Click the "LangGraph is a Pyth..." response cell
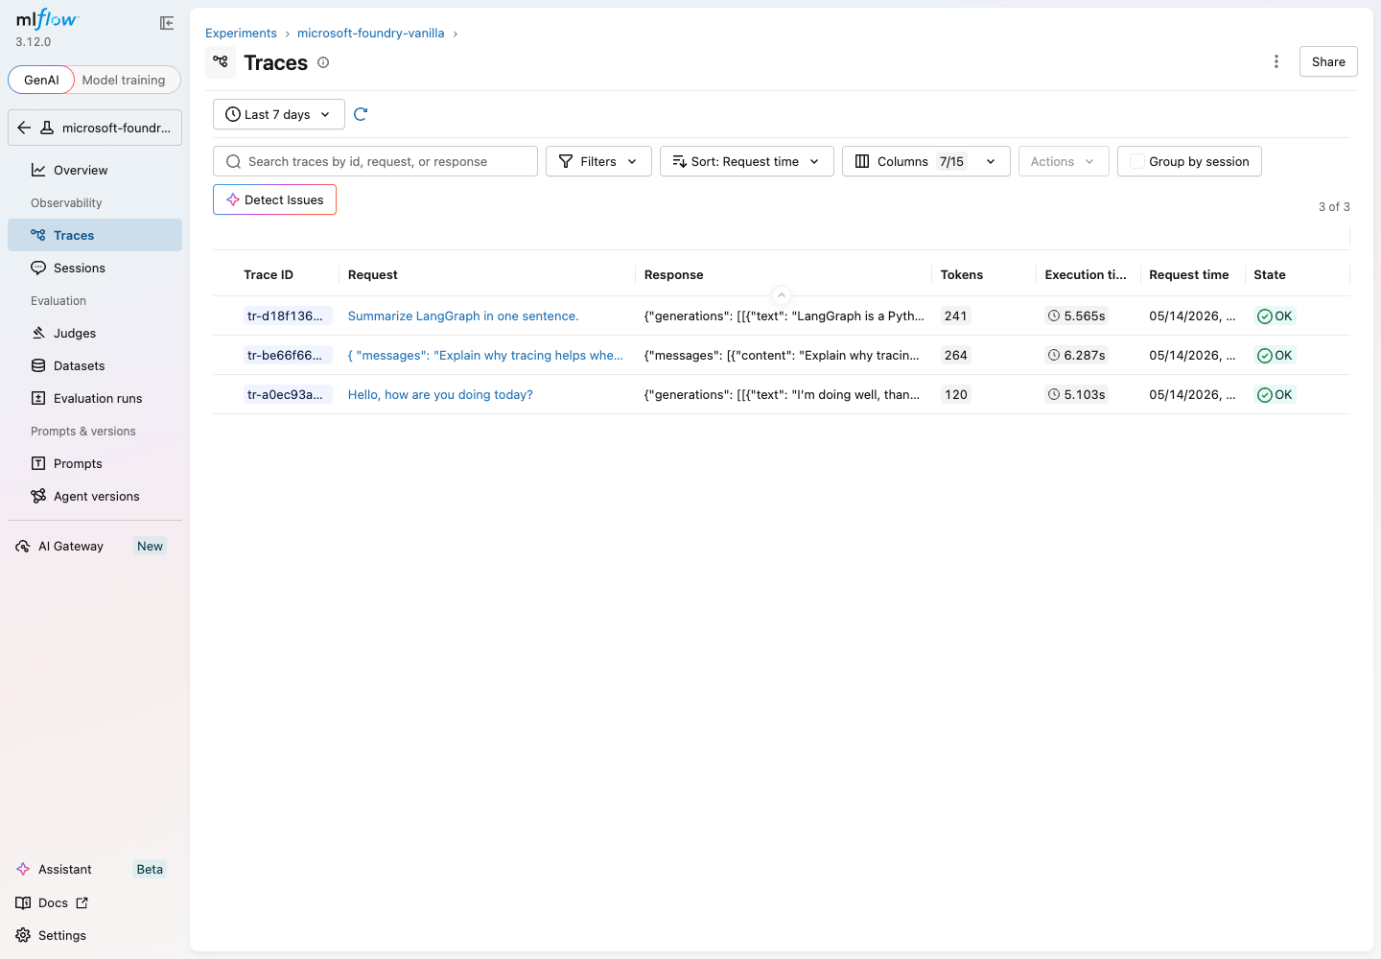Screen dimensions: 1381x959 (x=784, y=316)
